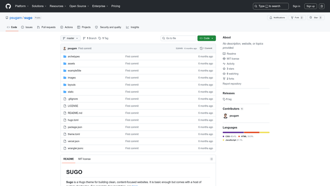Viewport: 330px width, 186px height.
Task: Open the .gitignore file
Action: point(73,99)
